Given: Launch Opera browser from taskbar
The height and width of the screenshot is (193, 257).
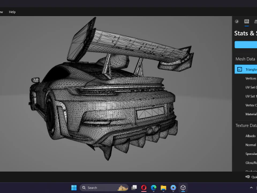Looking at the screenshot, I should point(144,188).
